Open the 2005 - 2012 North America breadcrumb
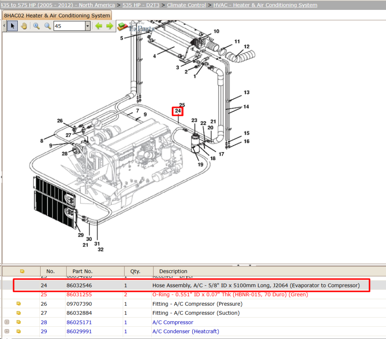This screenshot has width=386, height=339. [x=58, y=5]
